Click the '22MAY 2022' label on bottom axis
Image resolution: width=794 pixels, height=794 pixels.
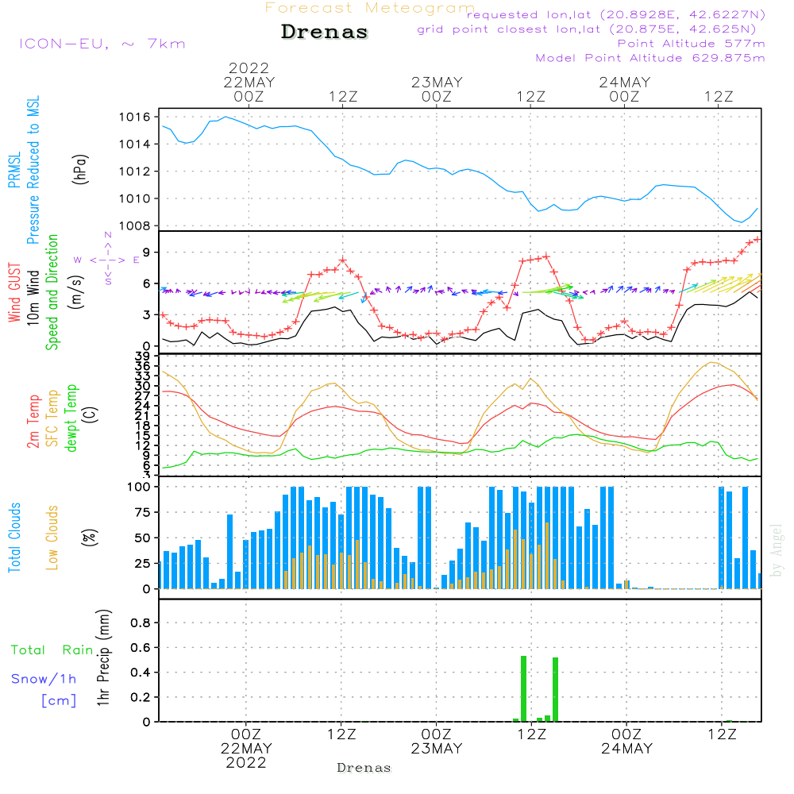coord(246,755)
